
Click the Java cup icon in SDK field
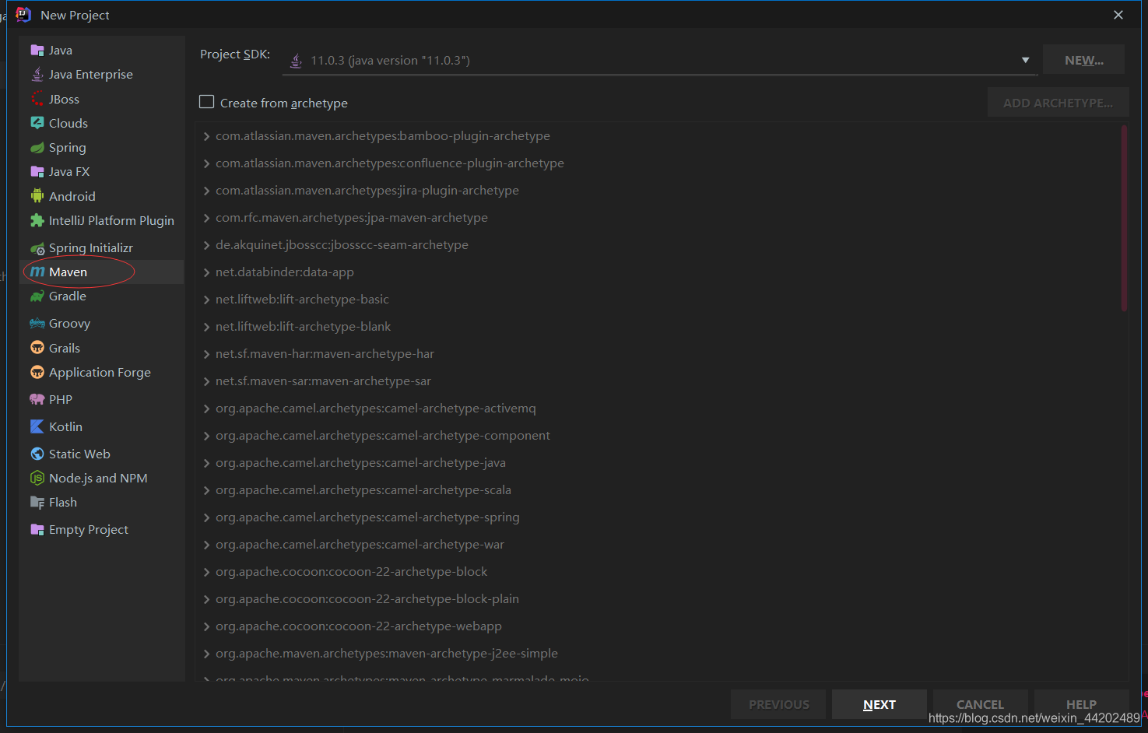point(296,60)
